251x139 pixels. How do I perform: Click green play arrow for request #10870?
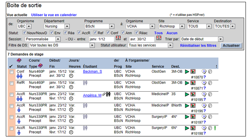click(187, 72)
